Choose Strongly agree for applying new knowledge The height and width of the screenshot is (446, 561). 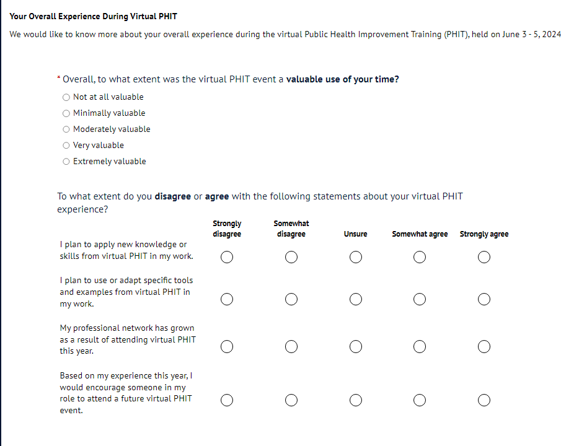click(484, 257)
